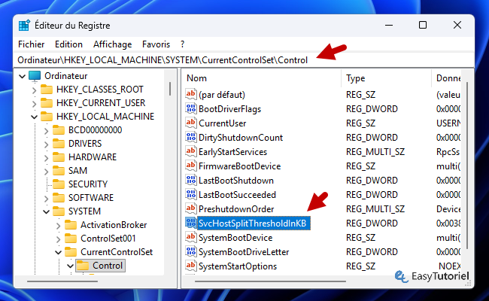The width and height of the screenshot is (489, 301).
Task: Select the SystemBootDriveLetter value name
Action: click(x=244, y=252)
